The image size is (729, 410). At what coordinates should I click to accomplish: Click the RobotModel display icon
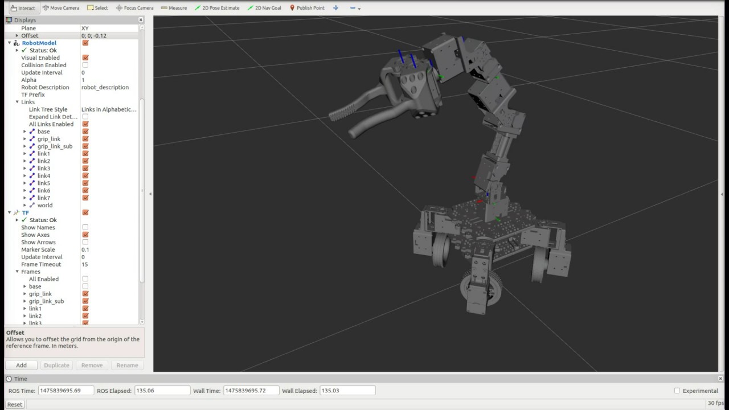point(17,43)
